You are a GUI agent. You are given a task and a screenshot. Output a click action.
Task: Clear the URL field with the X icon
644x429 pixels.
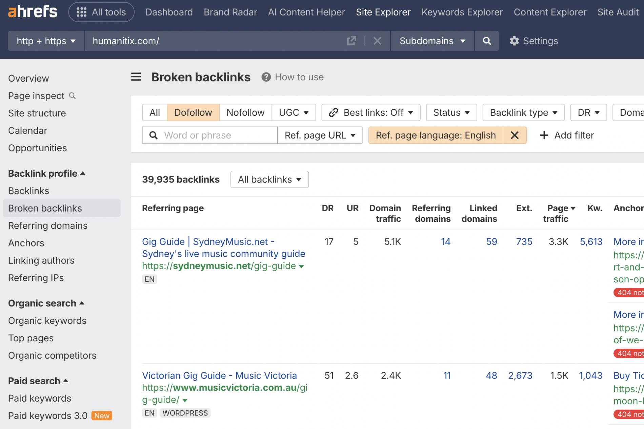point(377,41)
